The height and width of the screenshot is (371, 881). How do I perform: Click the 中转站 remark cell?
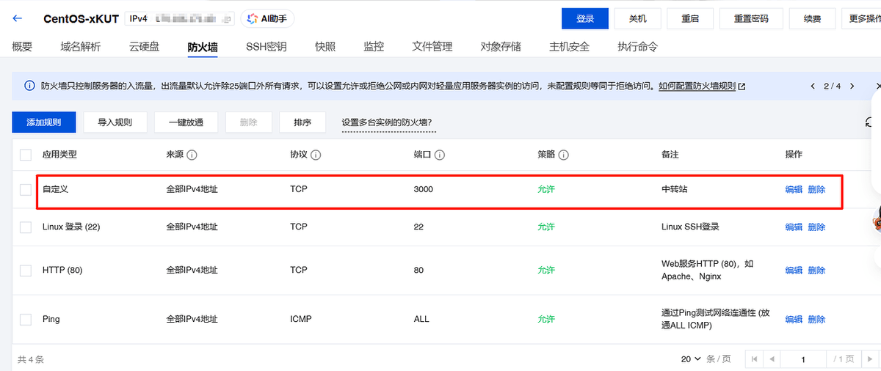674,189
